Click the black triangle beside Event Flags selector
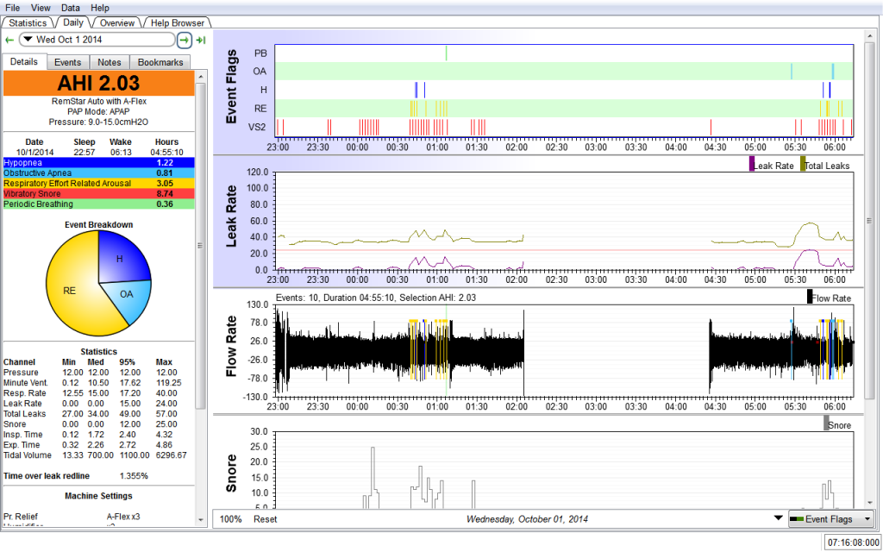This screenshot has width=883, height=552. point(779,519)
